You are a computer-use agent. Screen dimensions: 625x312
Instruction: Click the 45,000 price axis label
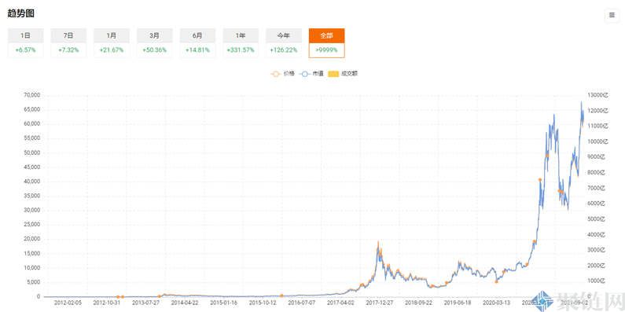tap(33, 167)
